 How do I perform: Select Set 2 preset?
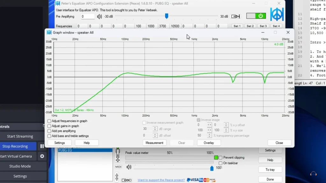(250, 26)
